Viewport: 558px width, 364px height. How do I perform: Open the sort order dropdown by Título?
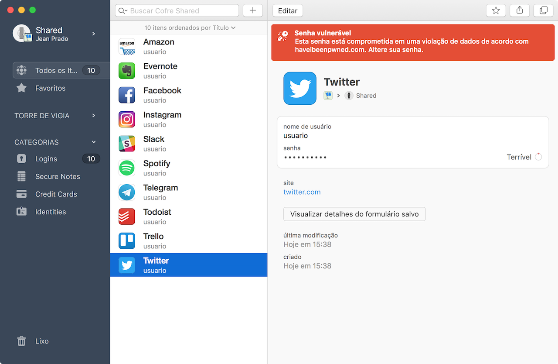point(190,27)
